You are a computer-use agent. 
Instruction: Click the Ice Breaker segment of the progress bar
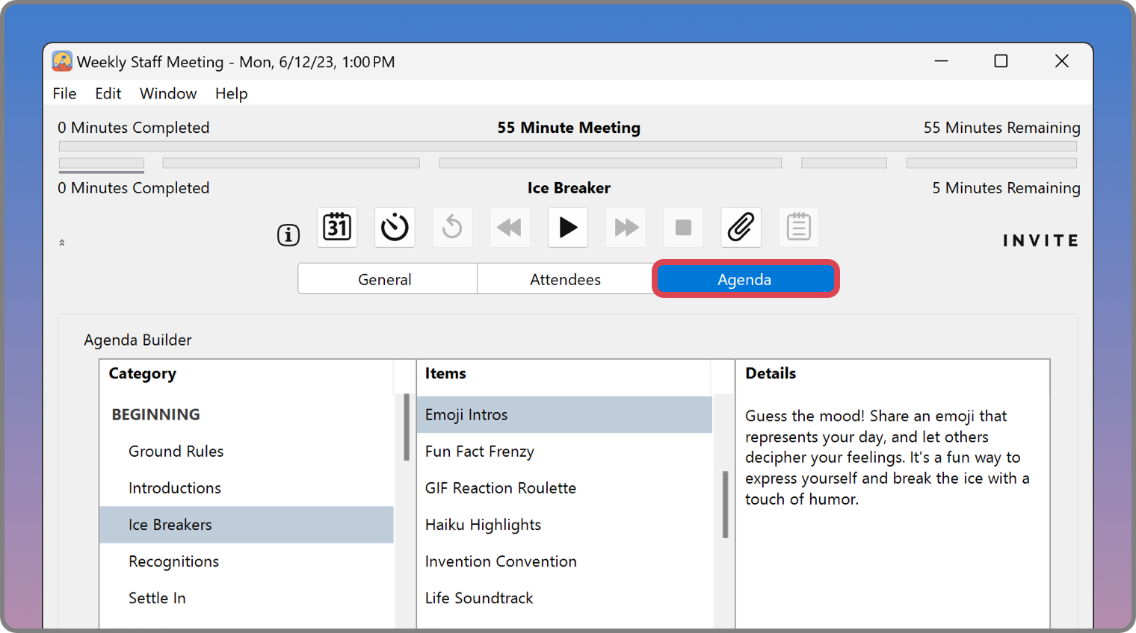pos(102,163)
